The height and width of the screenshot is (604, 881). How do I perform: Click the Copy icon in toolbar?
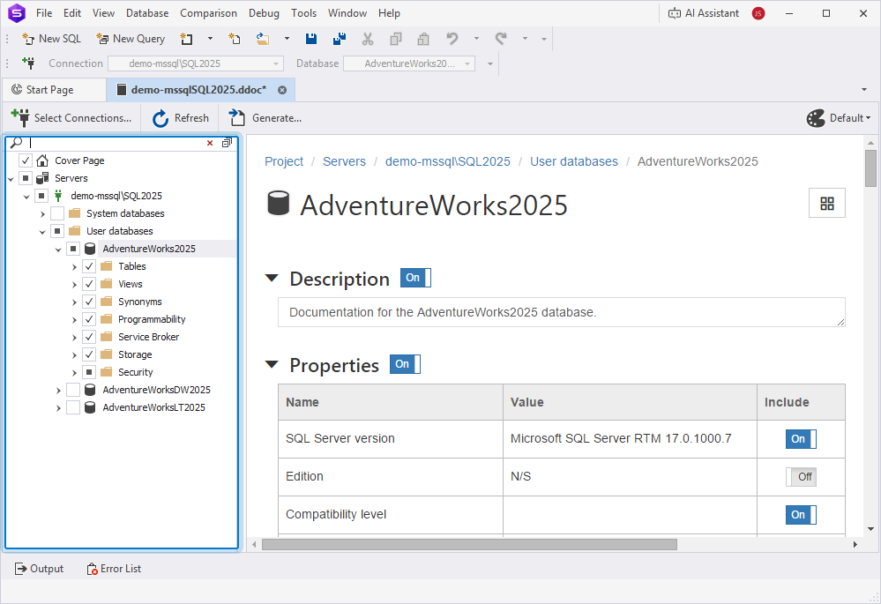[396, 39]
